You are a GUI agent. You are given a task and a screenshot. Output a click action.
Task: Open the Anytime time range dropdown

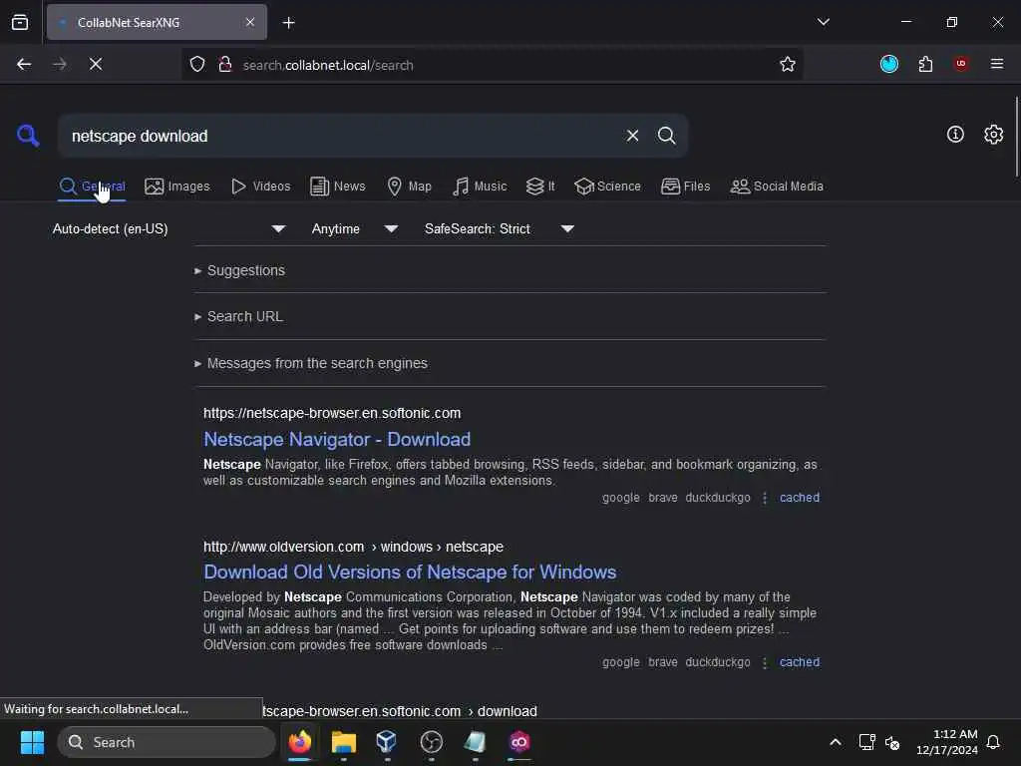[354, 228]
